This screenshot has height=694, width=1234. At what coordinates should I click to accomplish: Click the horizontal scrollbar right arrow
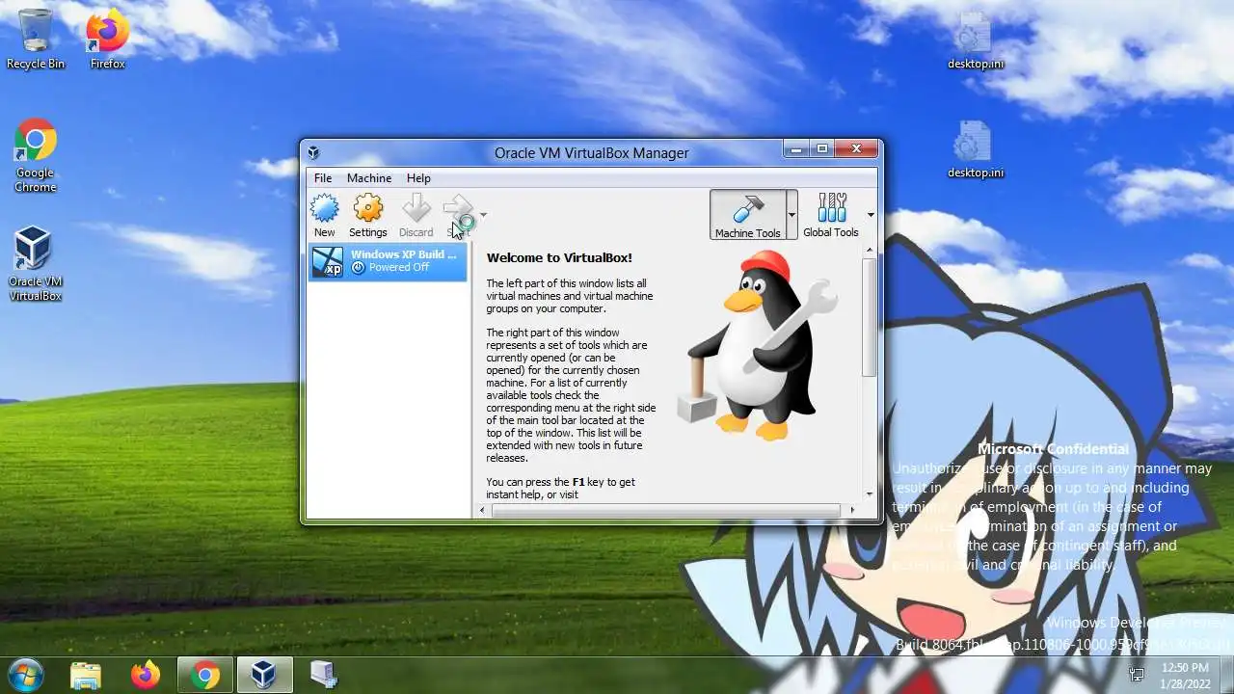point(852,510)
